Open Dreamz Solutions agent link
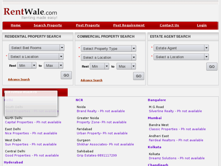 177,158
